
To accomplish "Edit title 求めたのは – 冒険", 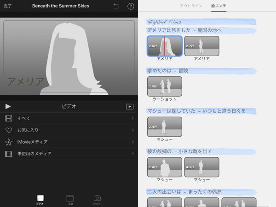I will [x=201, y=71].
